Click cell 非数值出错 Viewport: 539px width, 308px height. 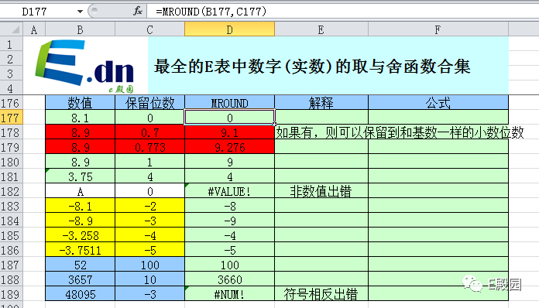click(x=321, y=191)
